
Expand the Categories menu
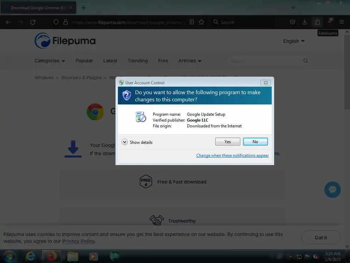(50, 61)
